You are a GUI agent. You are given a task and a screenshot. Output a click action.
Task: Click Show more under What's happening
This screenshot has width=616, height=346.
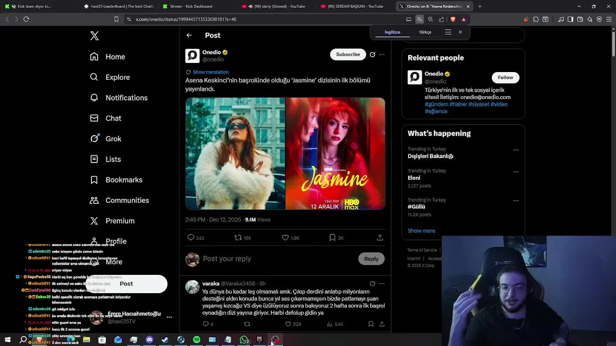pos(421,231)
